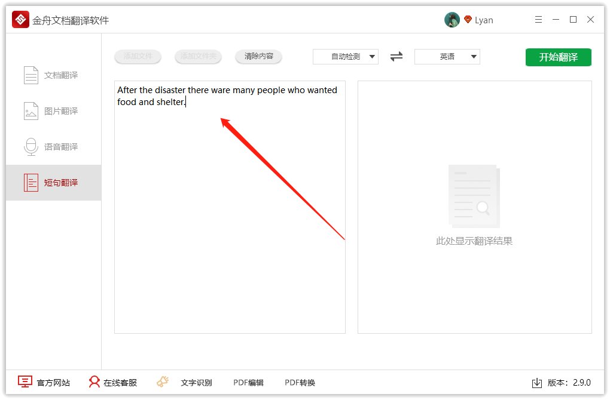Clear input text using 清除内容 button
The image size is (610, 400).
(x=258, y=56)
